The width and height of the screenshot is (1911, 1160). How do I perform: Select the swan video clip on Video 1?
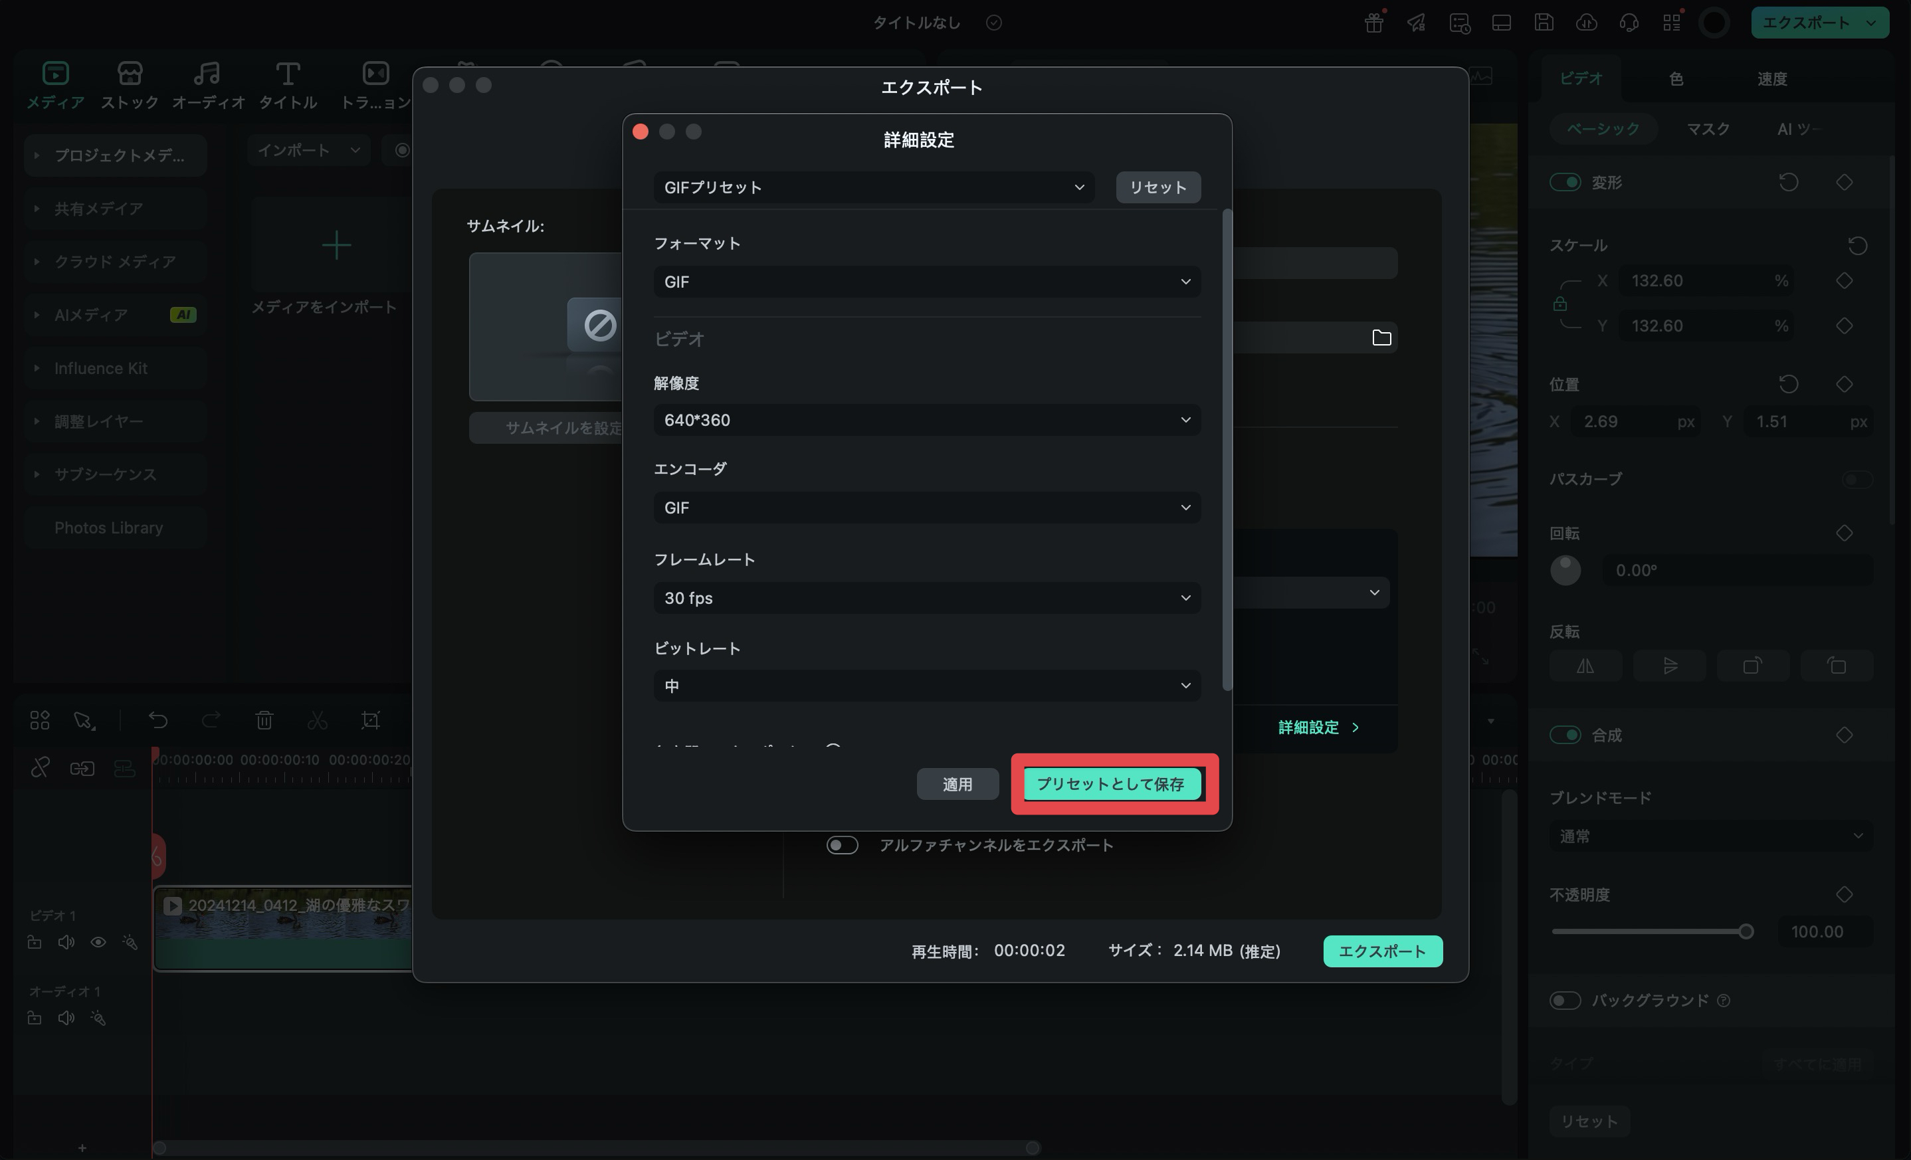coord(283,928)
